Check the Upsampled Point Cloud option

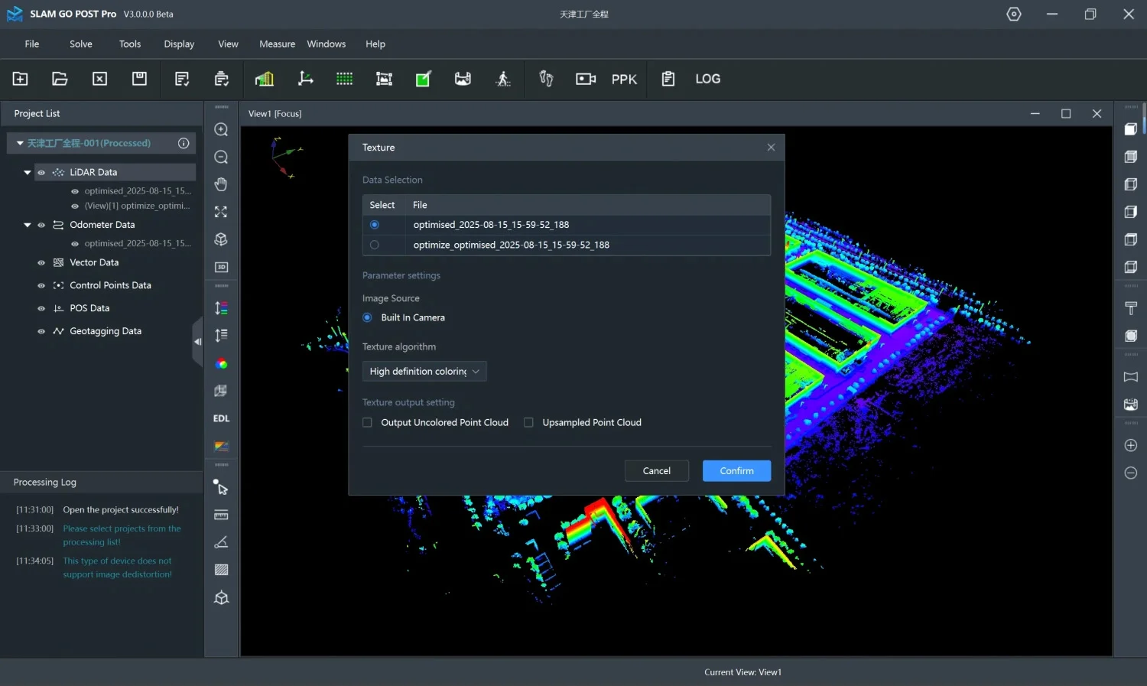tap(528, 422)
